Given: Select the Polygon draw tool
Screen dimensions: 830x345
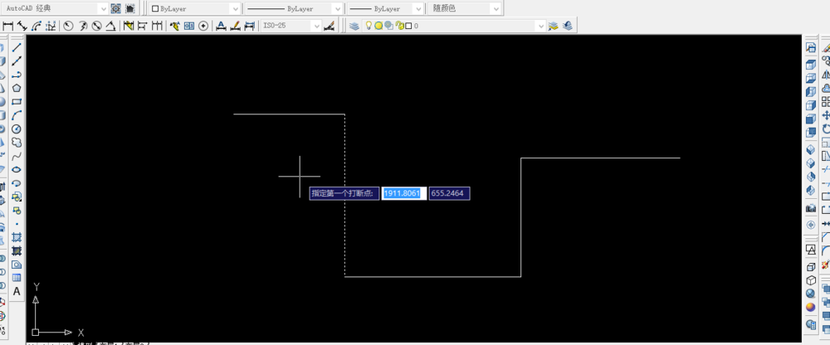Looking at the screenshot, I should [17, 88].
